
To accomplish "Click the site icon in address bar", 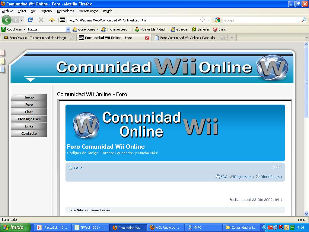I will [63, 20].
